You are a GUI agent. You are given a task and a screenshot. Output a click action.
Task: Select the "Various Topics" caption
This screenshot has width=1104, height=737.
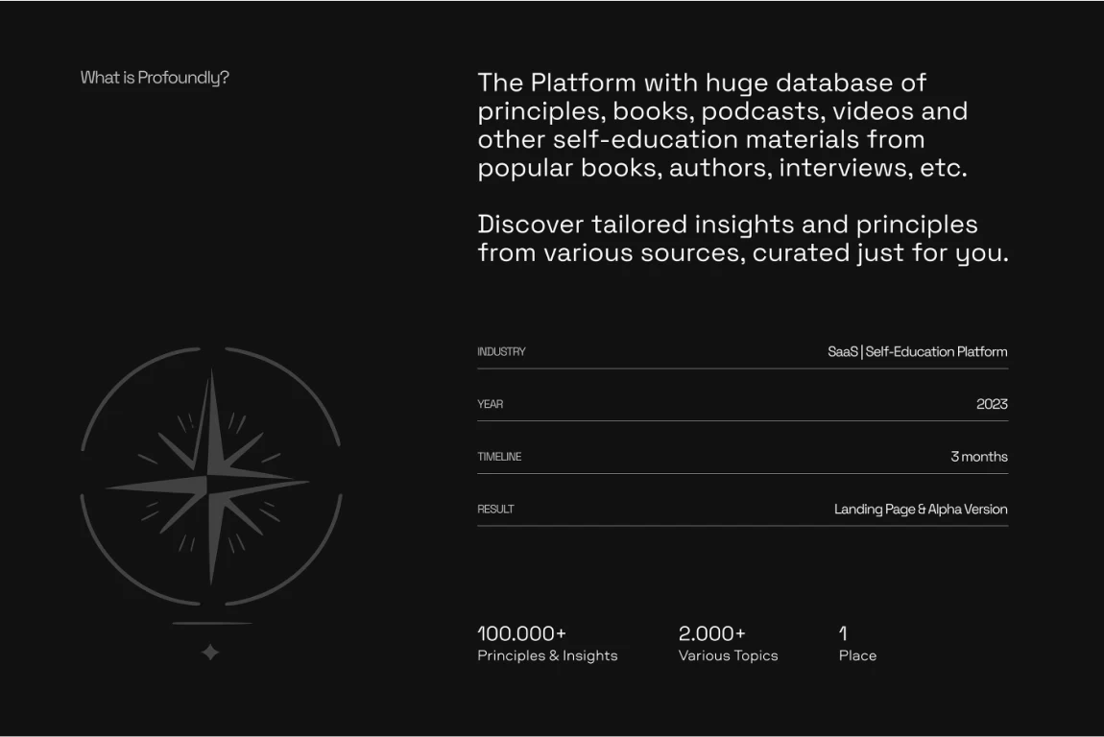(728, 656)
